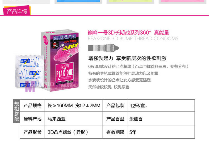209x141 pixels.
Task: Click the 原料产地 table cell
Action: pos(33,119)
